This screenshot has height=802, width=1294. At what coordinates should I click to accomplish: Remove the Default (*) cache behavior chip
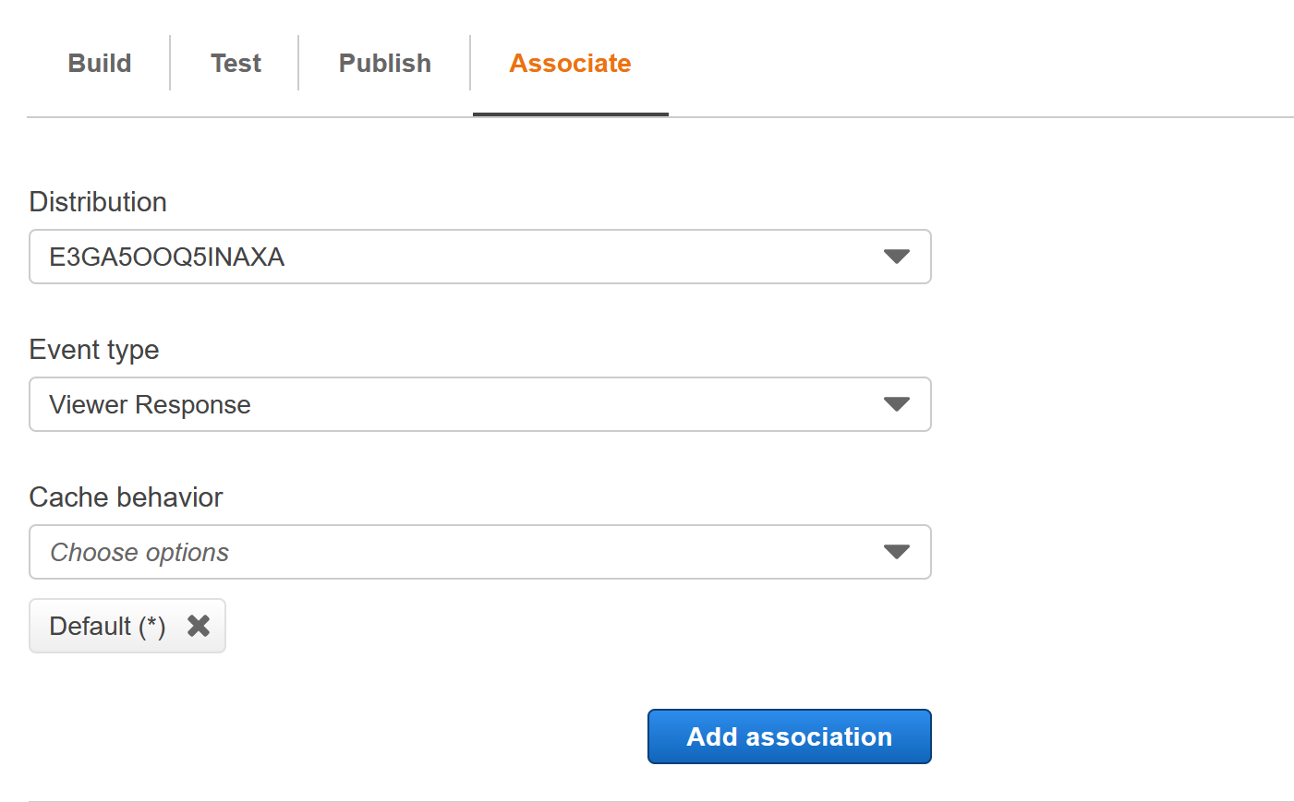[198, 626]
